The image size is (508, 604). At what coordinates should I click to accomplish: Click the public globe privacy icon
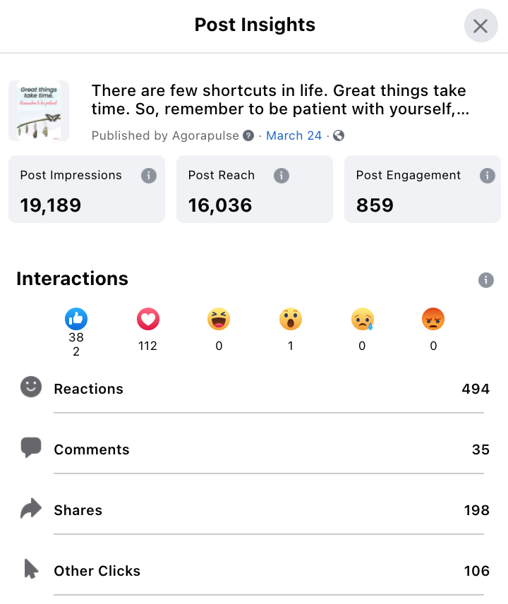click(339, 135)
